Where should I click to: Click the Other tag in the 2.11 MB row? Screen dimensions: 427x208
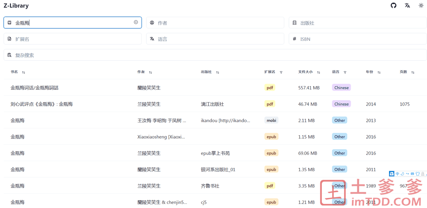click(339, 120)
